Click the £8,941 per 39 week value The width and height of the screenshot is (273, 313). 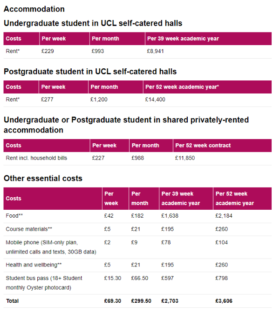(x=155, y=51)
